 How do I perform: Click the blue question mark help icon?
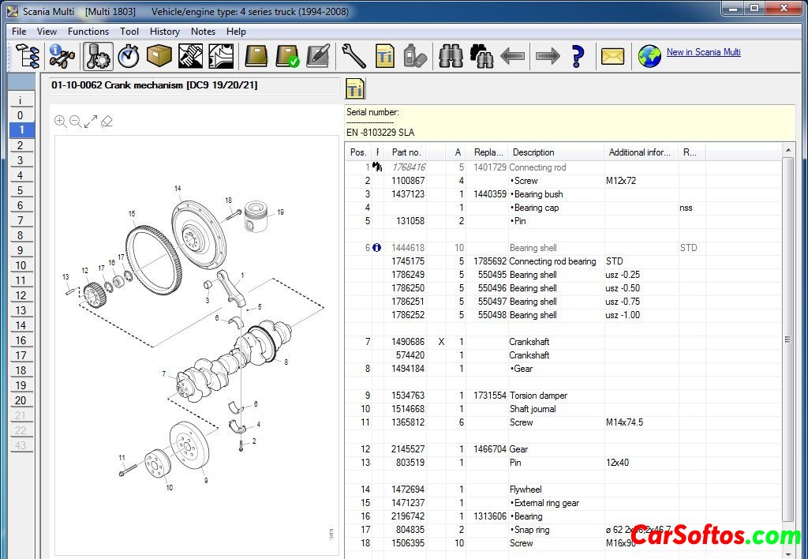coord(578,56)
